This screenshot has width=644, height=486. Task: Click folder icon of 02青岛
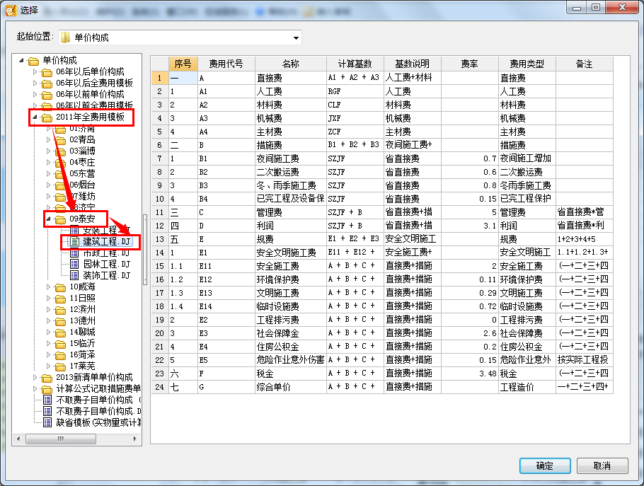60,140
